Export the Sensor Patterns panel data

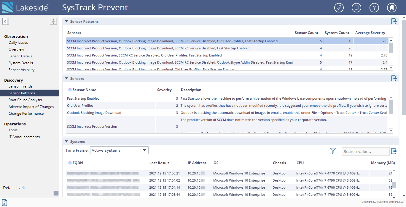click(x=394, y=21)
